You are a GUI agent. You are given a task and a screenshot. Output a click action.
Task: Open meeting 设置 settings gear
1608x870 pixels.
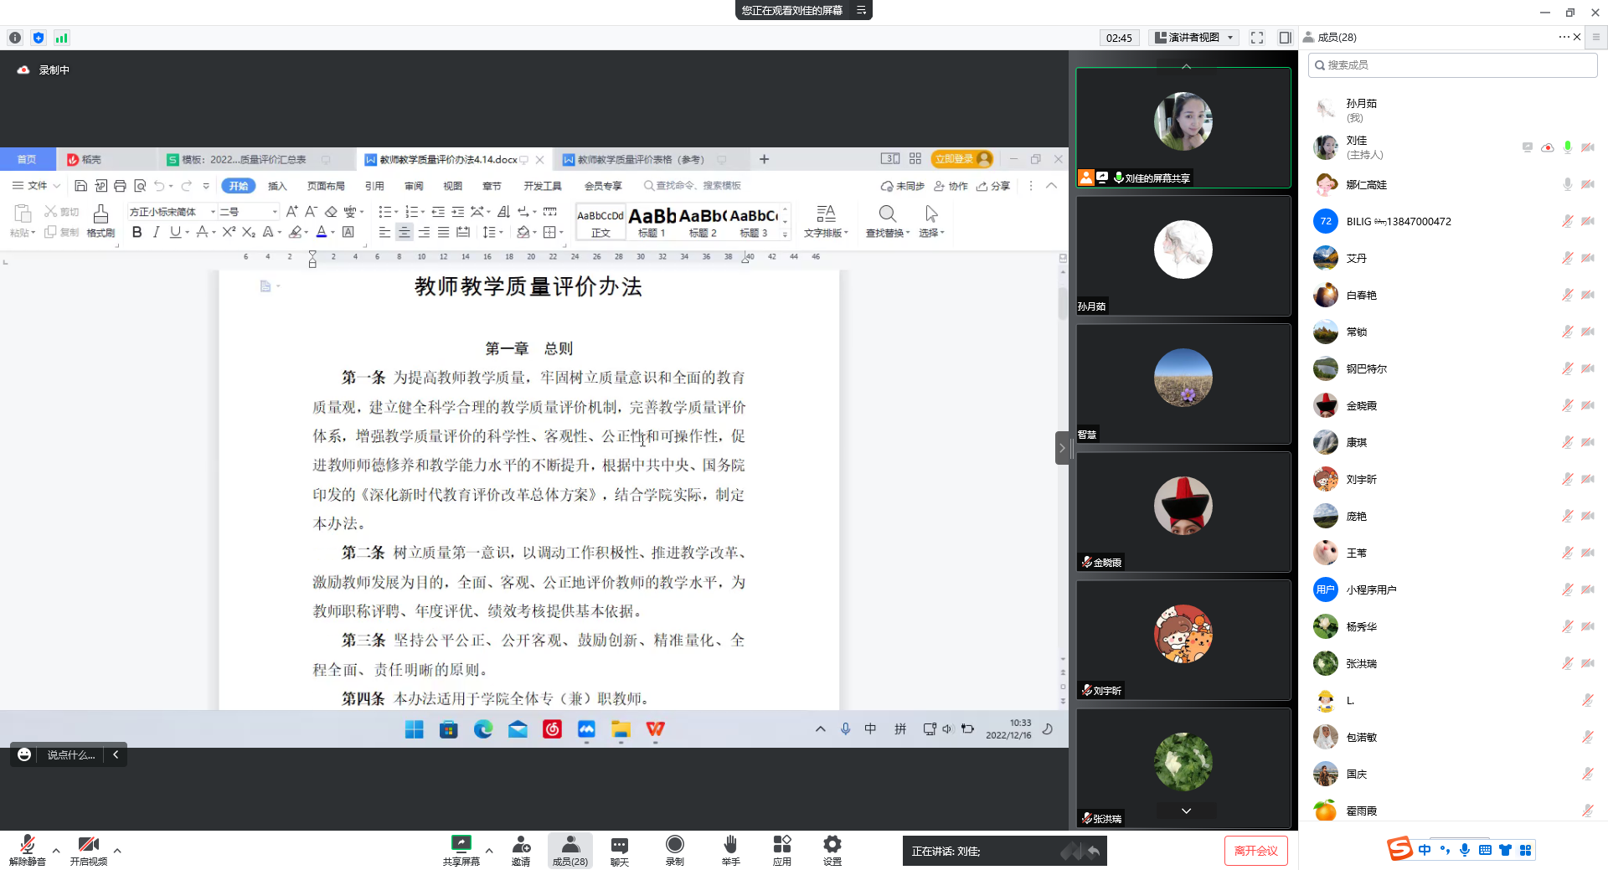point(832,850)
